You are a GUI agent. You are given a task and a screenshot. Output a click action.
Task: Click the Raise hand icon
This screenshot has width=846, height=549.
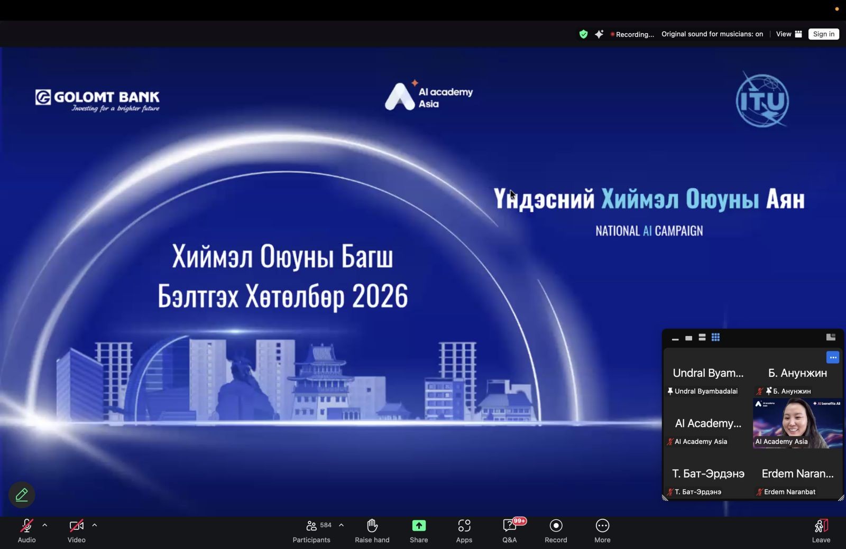pos(372,526)
